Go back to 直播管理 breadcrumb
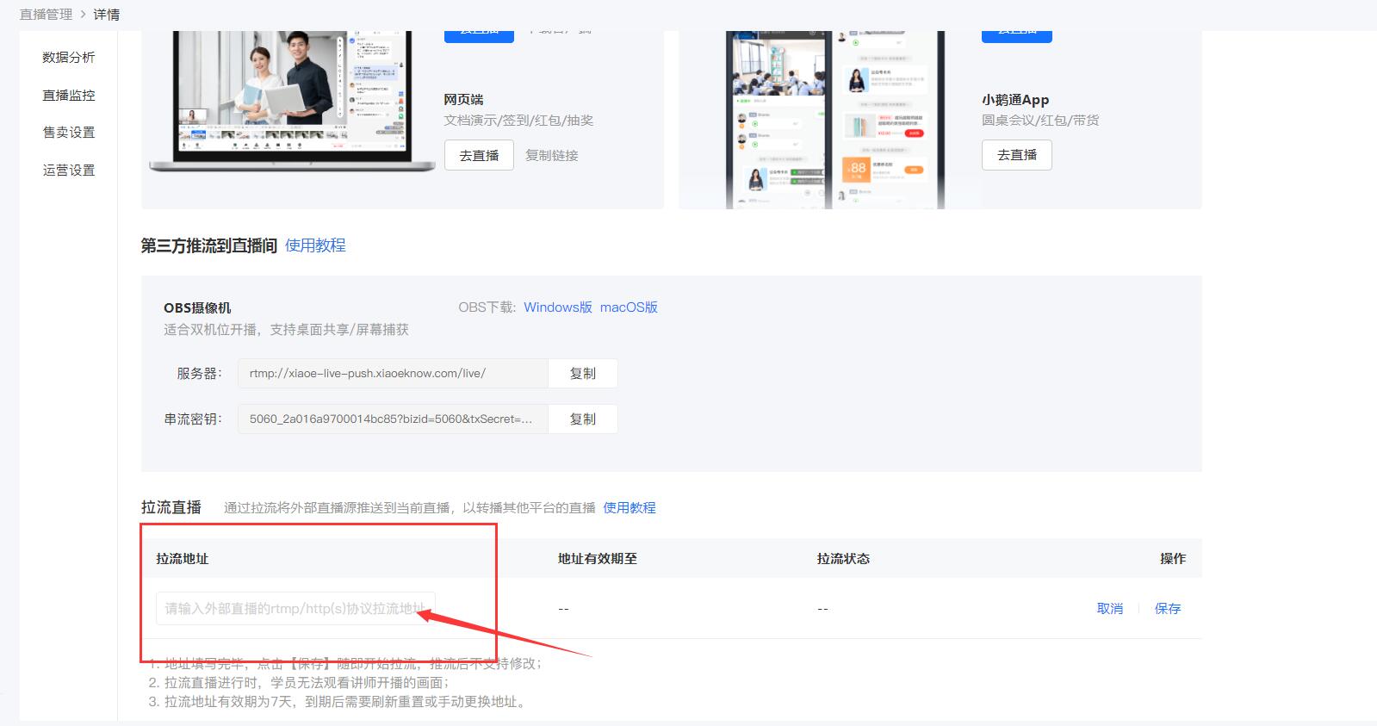The width and height of the screenshot is (1377, 726). (x=46, y=15)
